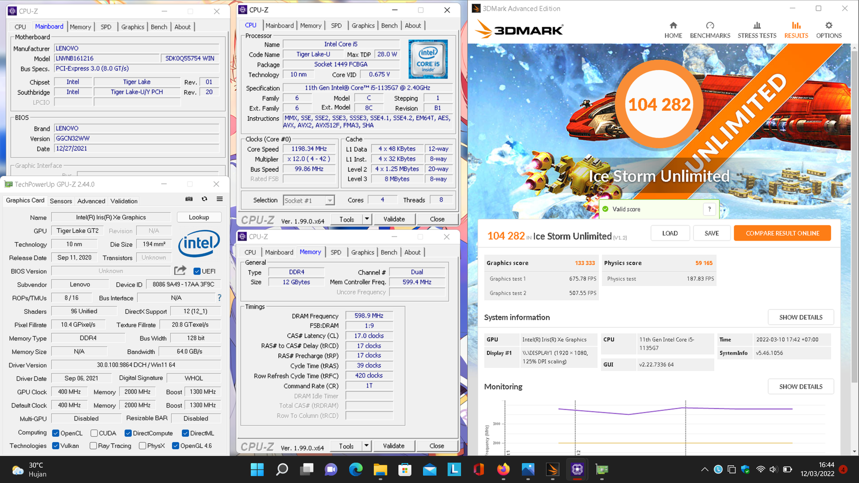Click the Core Speed value field
859x483 pixels.
tap(309, 149)
